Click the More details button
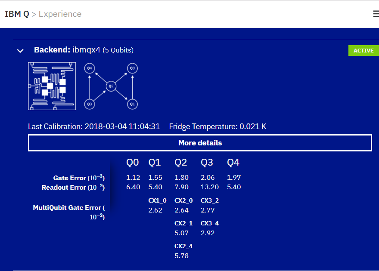This screenshot has height=271, width=379. 200,143
